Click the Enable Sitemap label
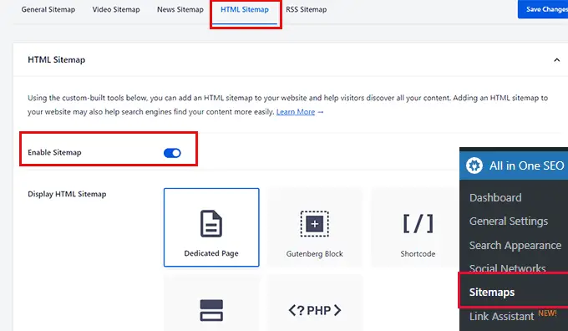 pos(54,153)
